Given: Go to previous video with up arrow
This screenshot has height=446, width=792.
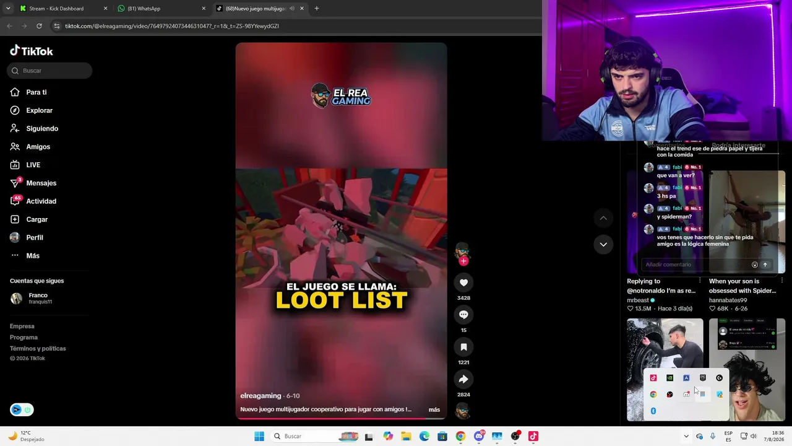Looking at the screenshot, I should [603, 218].
